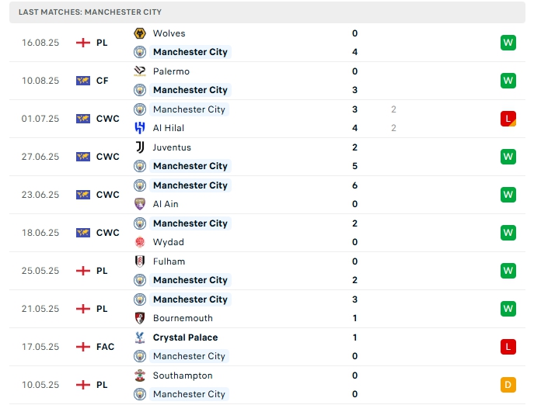This screenshot has width=534, height=405.
Task: Click the Palermo club crest
Action: pos(140,71)
